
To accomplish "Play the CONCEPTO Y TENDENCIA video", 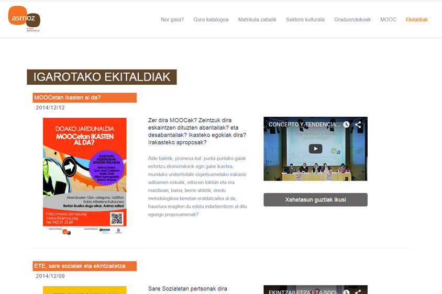I will pos(315,149).
